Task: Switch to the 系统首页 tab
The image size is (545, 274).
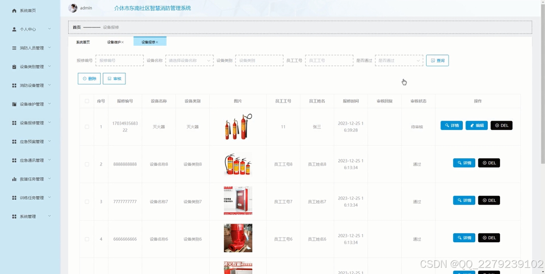Action: tap(83, 41)
